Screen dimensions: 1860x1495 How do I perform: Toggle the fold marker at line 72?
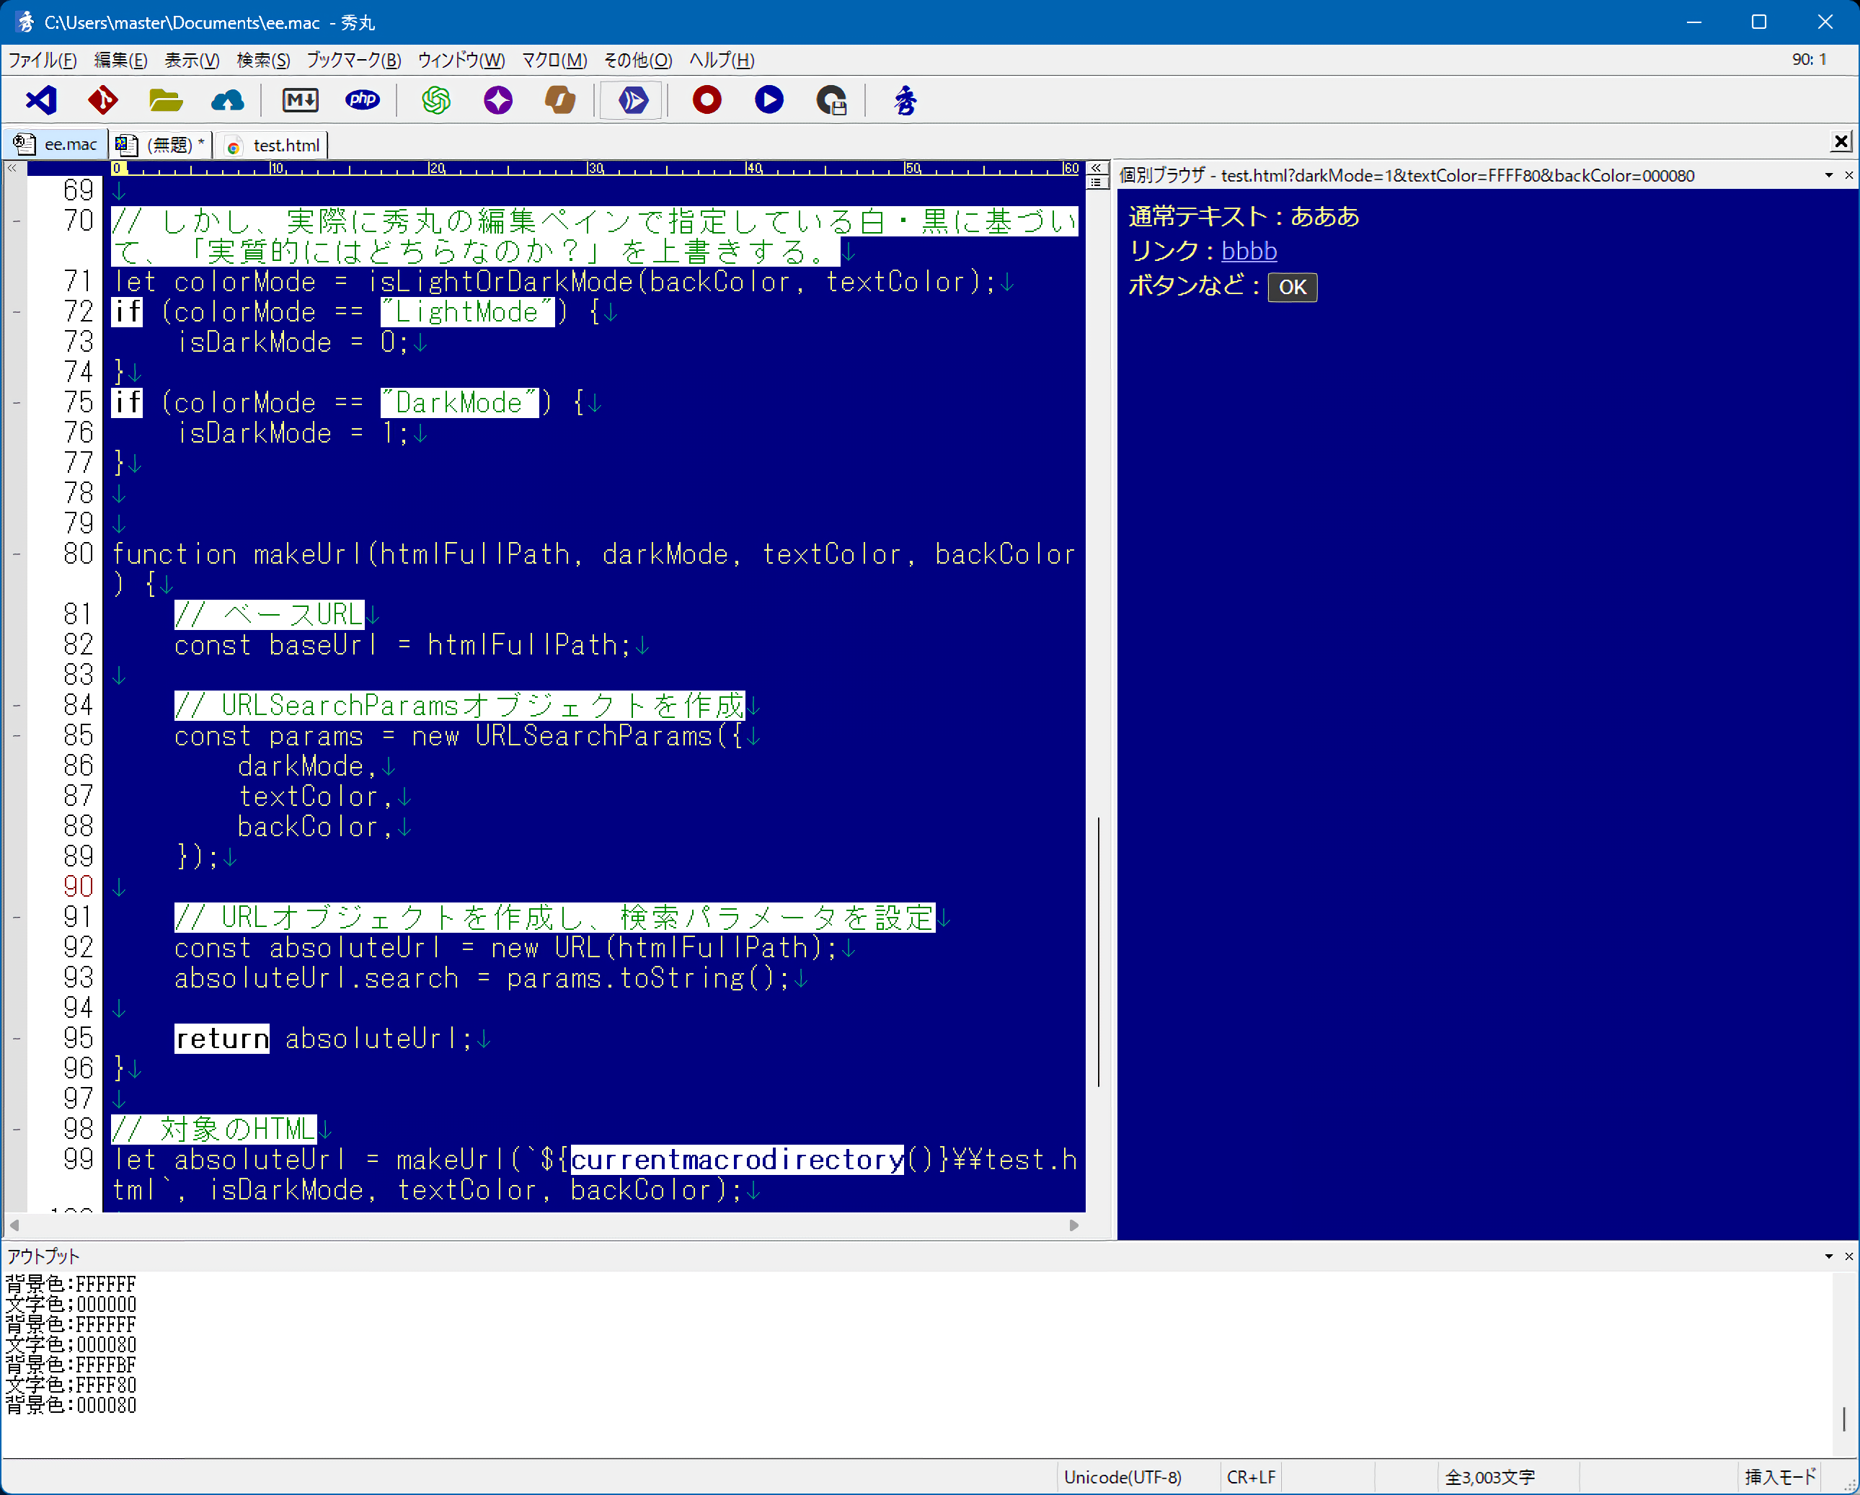(x=17, y=312)
